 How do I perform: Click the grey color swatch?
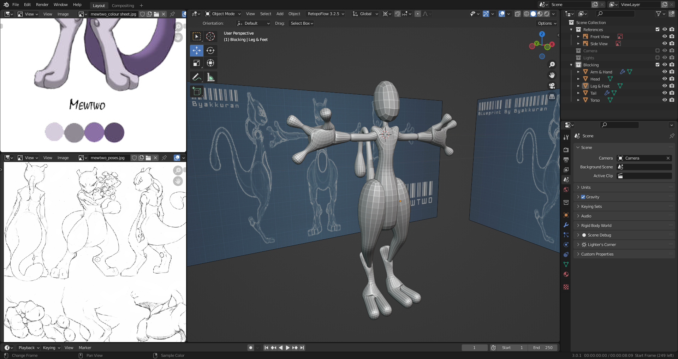[74, 132]
